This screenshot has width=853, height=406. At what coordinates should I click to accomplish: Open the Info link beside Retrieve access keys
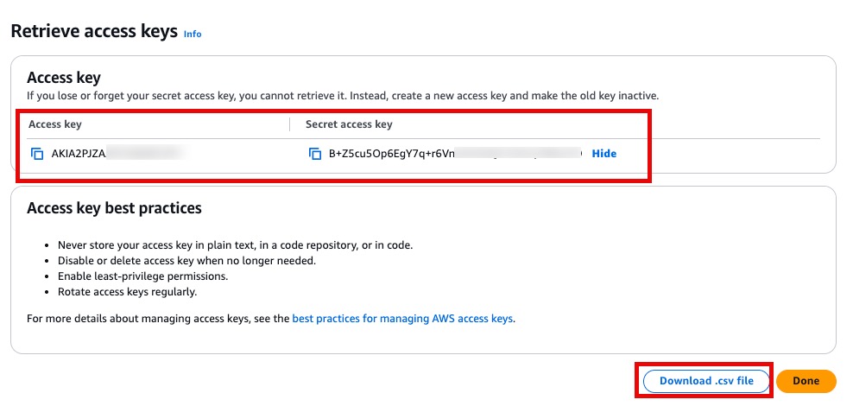(193, 34)
